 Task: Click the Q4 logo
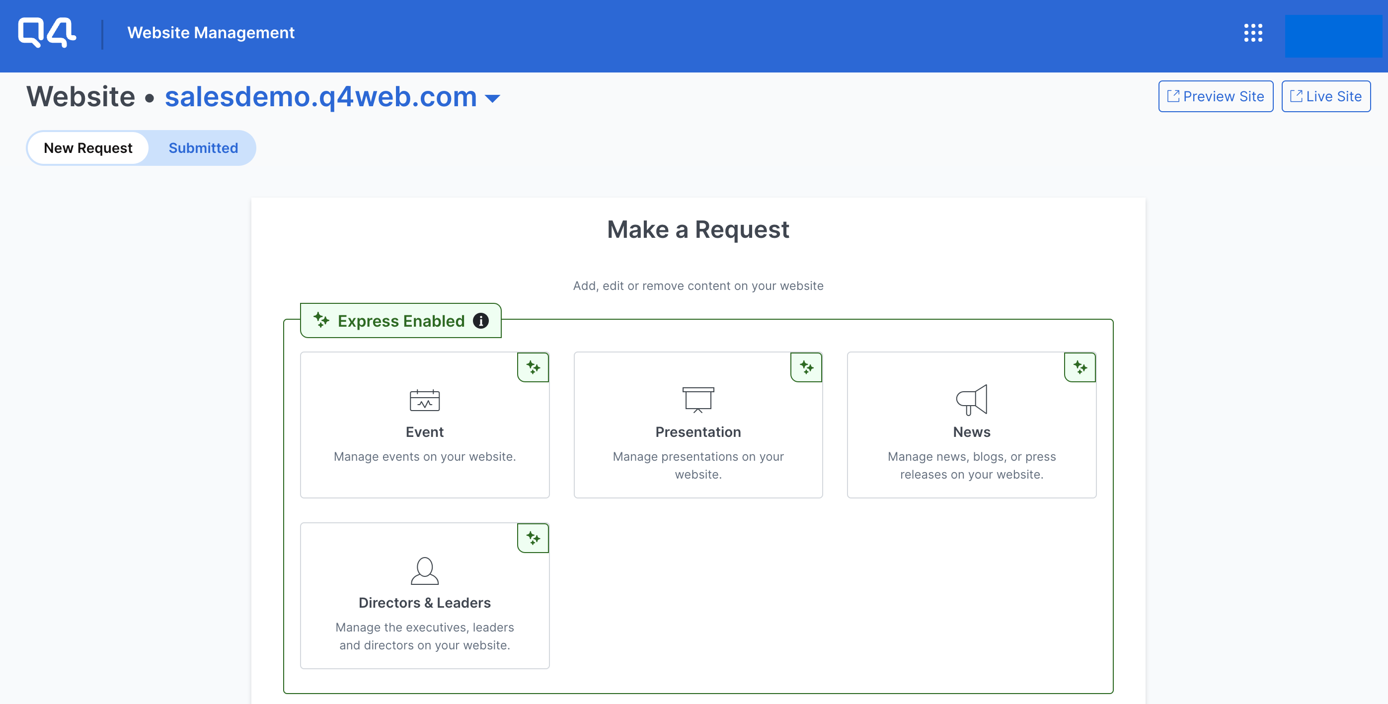pyautogui.click(x=47, y=33)
